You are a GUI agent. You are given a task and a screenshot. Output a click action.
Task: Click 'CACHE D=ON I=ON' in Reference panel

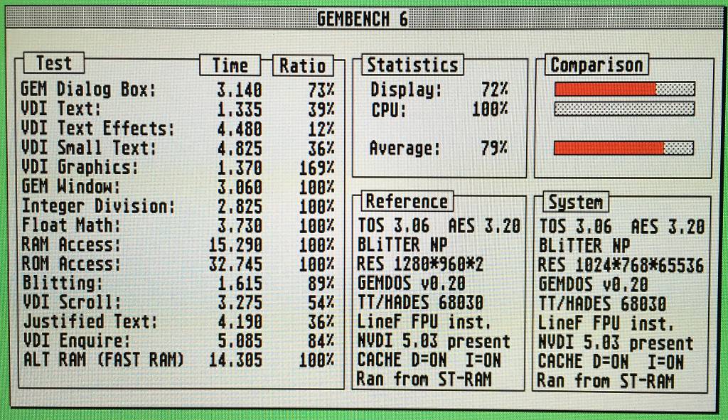pyautogui.click(x=429, y=360)
